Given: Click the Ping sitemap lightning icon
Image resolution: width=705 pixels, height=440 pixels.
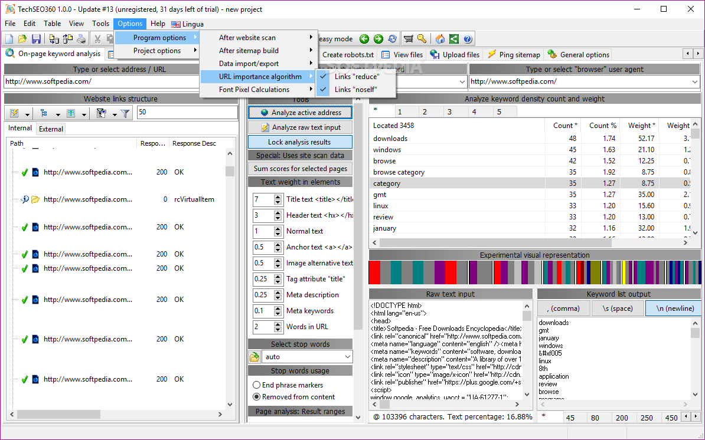Looking at the screenshot, I should point(492,54).
